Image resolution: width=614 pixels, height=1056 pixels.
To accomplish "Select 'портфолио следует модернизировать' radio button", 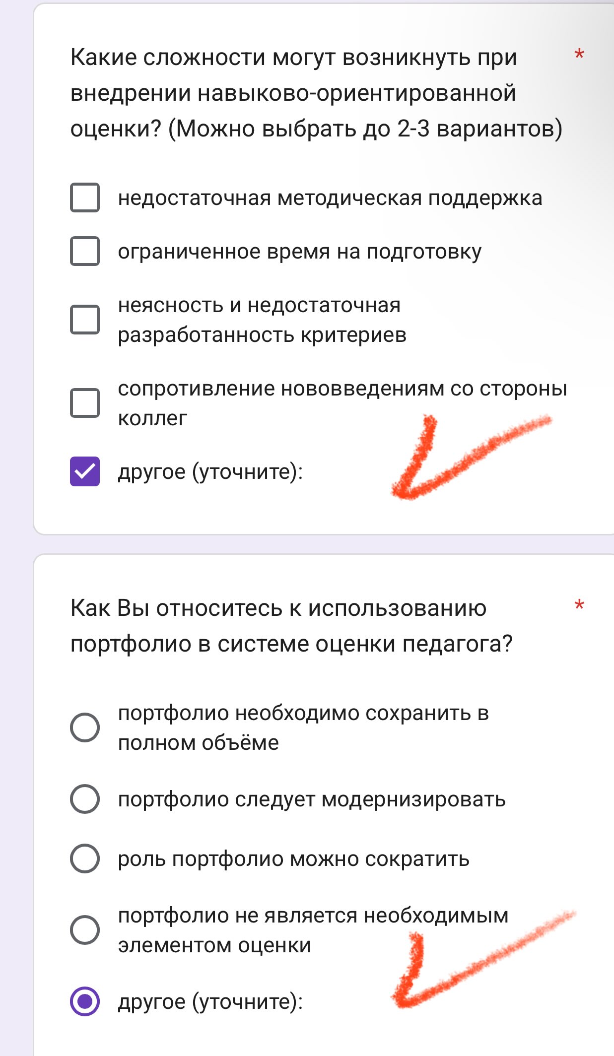I will coord(85,799).
